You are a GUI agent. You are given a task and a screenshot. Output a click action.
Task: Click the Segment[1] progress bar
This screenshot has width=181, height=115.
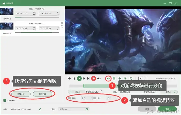pos(37,18)
